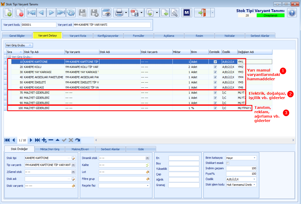Click the Değişken Adı column header
The height and width of the screenshot is (204, 301).
[255, 52]
